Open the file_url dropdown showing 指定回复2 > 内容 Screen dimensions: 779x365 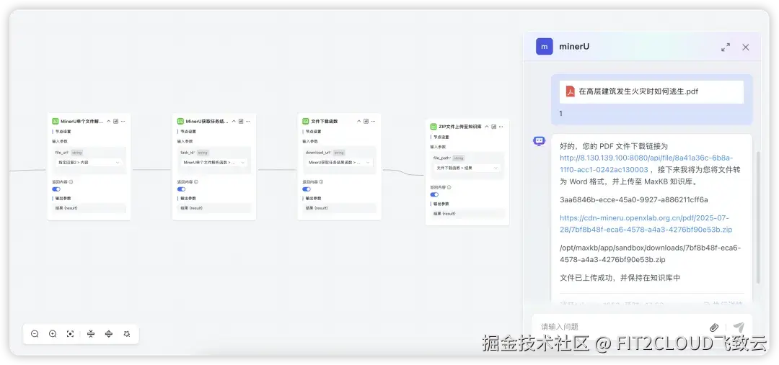pos(89,162)
